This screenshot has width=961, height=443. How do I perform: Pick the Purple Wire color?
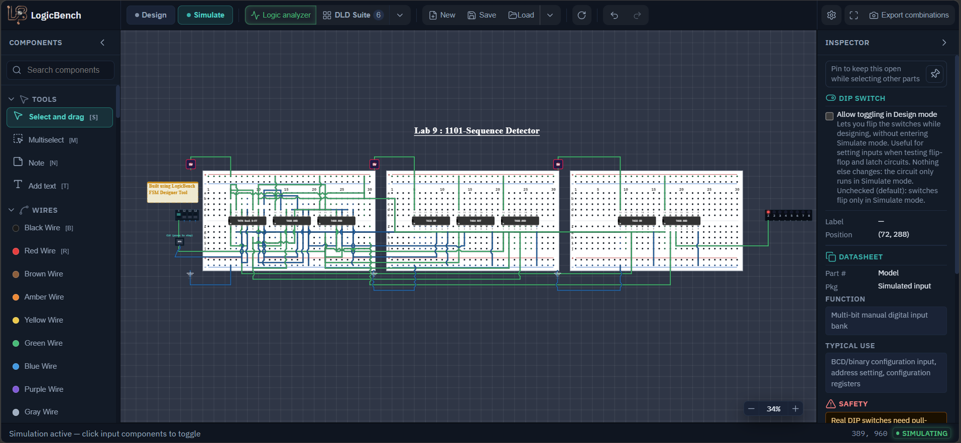click(60, 389)
